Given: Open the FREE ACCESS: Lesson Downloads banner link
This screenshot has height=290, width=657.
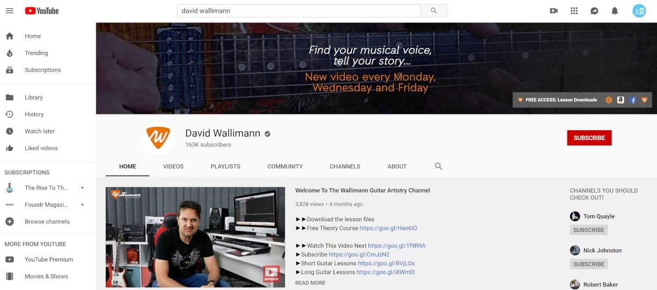Looking at the screenshot, I should pyautogui.click(x=557, y=100).
